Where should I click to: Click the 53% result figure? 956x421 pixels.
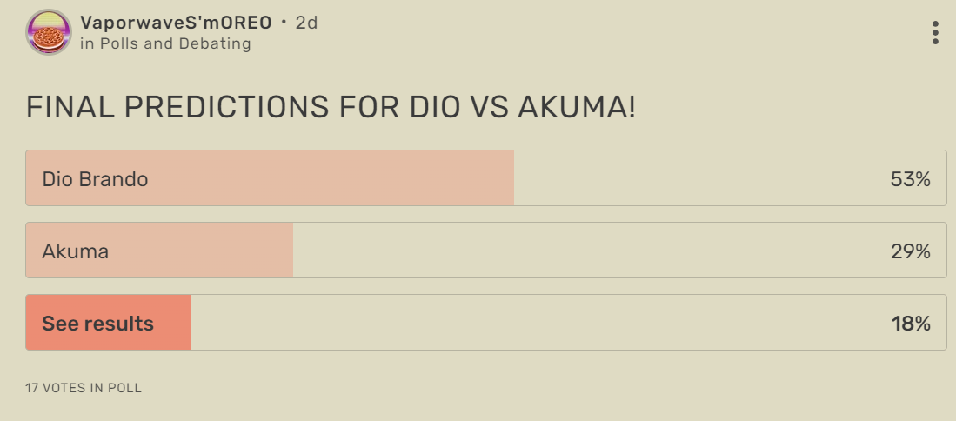pyautogui.click(x=910, y=179)
